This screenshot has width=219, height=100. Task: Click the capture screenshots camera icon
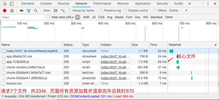pyautogui.click(x=21, y=11)
